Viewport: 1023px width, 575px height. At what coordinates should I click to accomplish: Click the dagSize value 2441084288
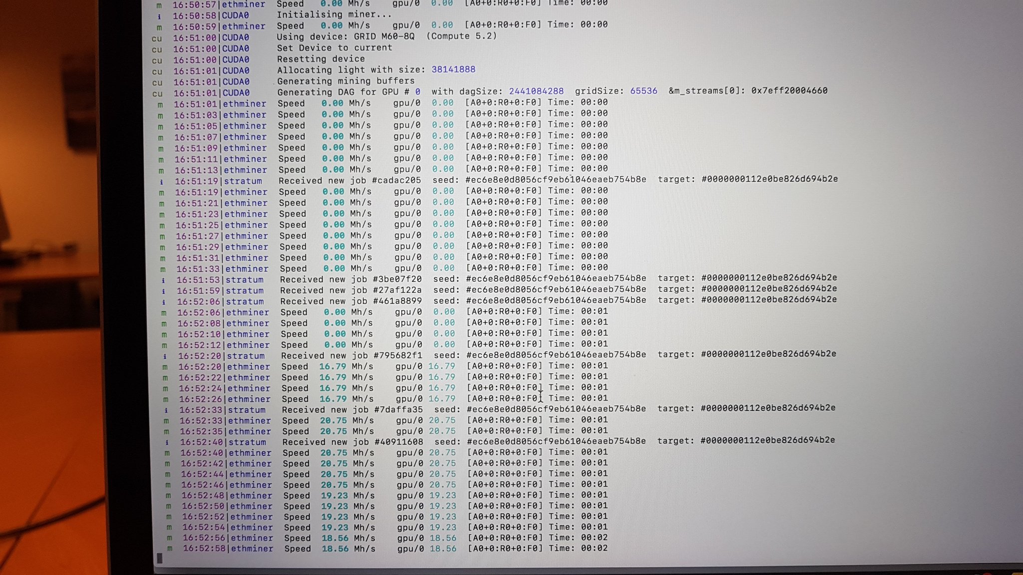point(536,91)
